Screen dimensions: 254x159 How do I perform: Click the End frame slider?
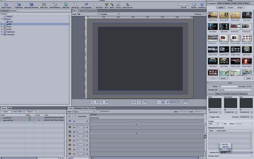pos(246,110)
